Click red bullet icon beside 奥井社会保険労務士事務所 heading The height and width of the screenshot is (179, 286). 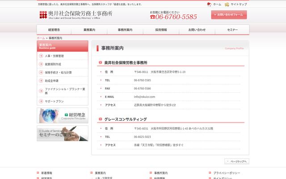[x=100, y=63]
